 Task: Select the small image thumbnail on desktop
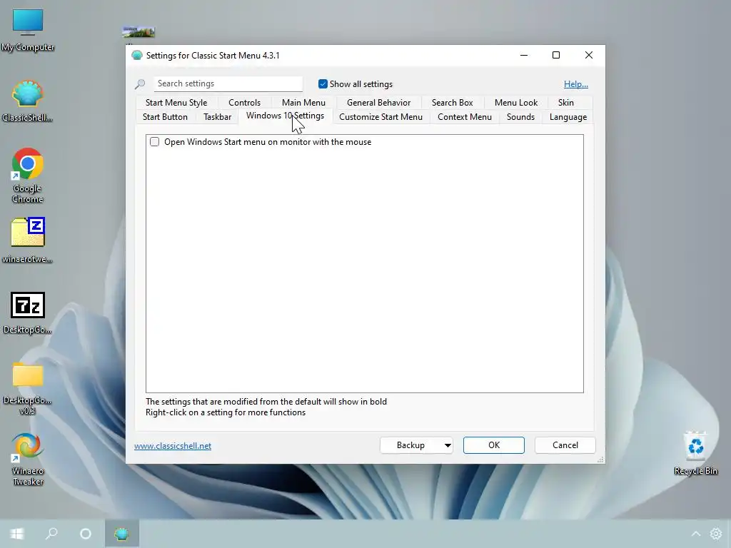tap(138, 32)
